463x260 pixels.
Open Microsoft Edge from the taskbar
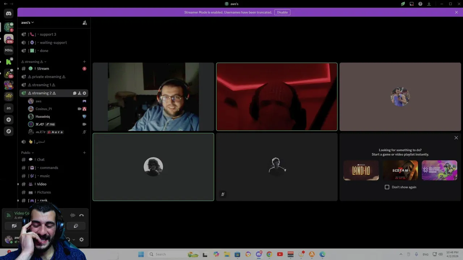coord(322,254)
